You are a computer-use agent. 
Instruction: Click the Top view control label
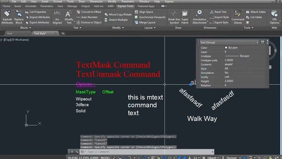(x=7, y=40)
